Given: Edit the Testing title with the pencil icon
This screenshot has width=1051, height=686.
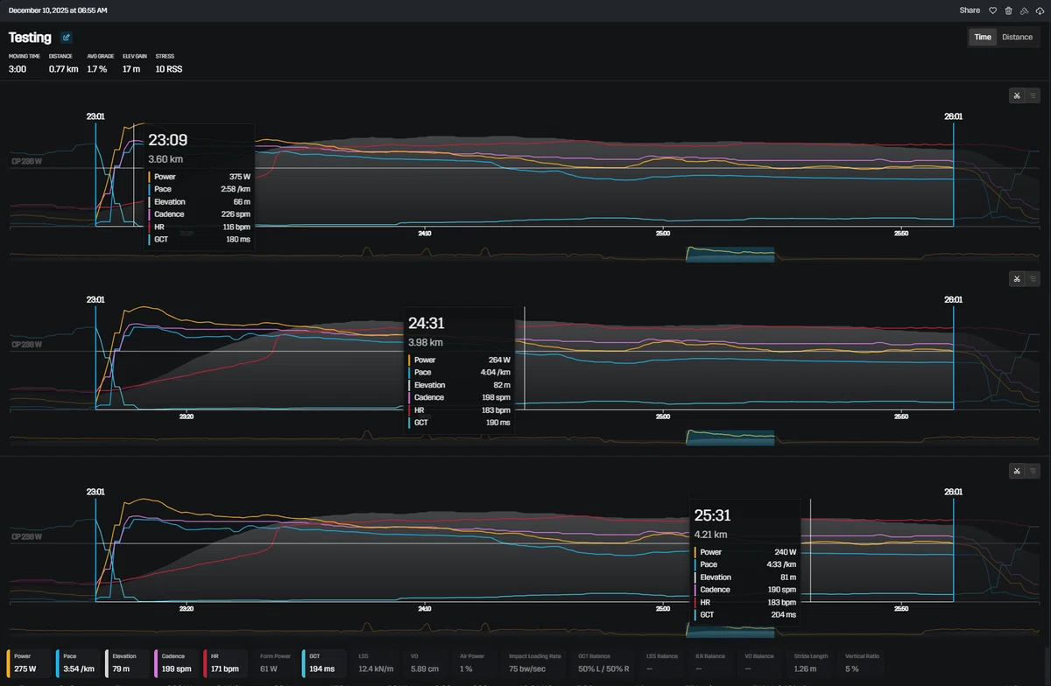Looking at the screenshot, I should coord(67,38).
